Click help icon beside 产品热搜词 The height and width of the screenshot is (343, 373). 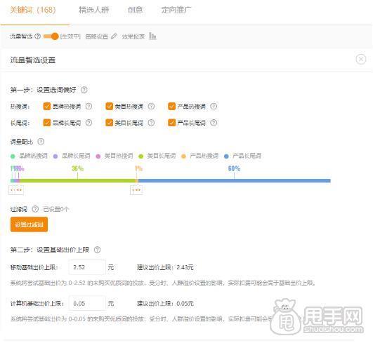(x=214, y=106)
